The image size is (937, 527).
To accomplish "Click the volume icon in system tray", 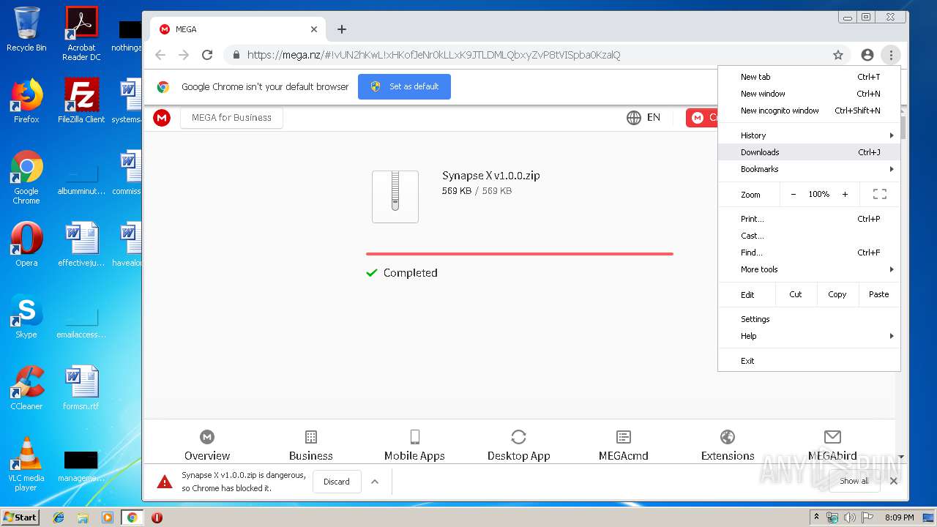I will point(850,517).
